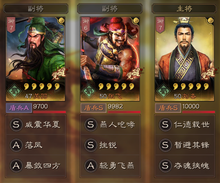Image resolution: width=220 pixels, height=183 pixels.
Task: Select the 副将 header above 关羽
Action: [36, 9]
